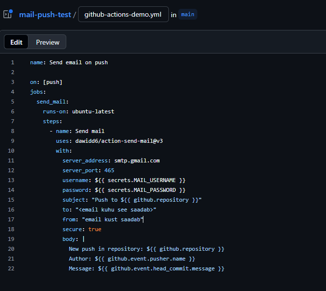Click the 'on: [push]' line
This screenshot has width=326, height=291.
(46, 82)
